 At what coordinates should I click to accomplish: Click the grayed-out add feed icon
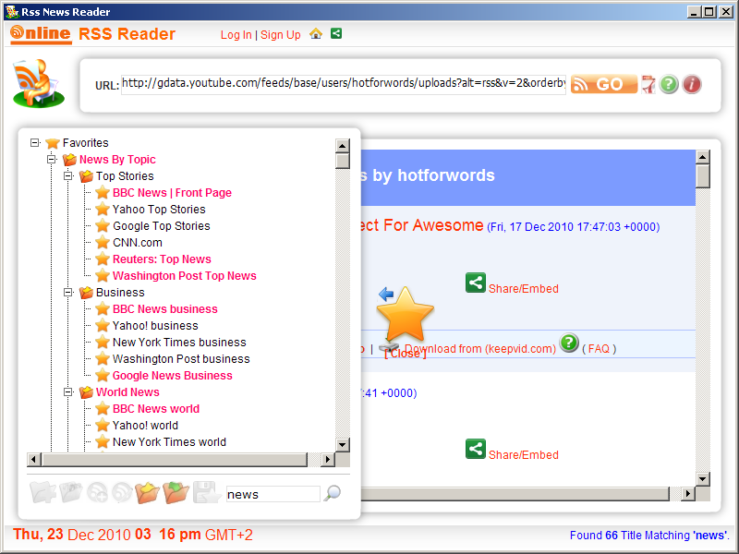[x=97, y=493]
